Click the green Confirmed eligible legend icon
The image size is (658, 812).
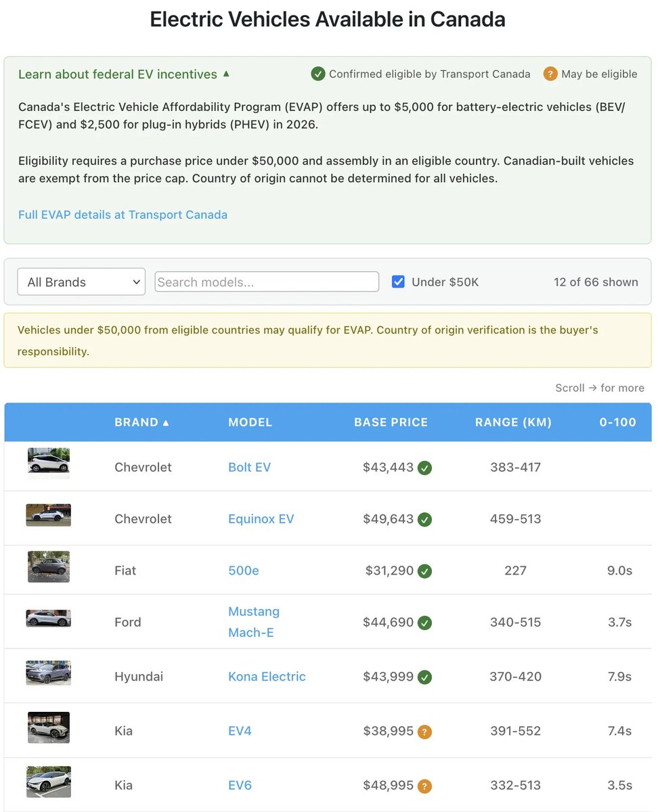(317, 74)
